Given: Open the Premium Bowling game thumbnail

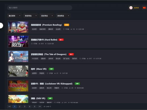Looking at the screenshot, I should click(x=18, y=27).
